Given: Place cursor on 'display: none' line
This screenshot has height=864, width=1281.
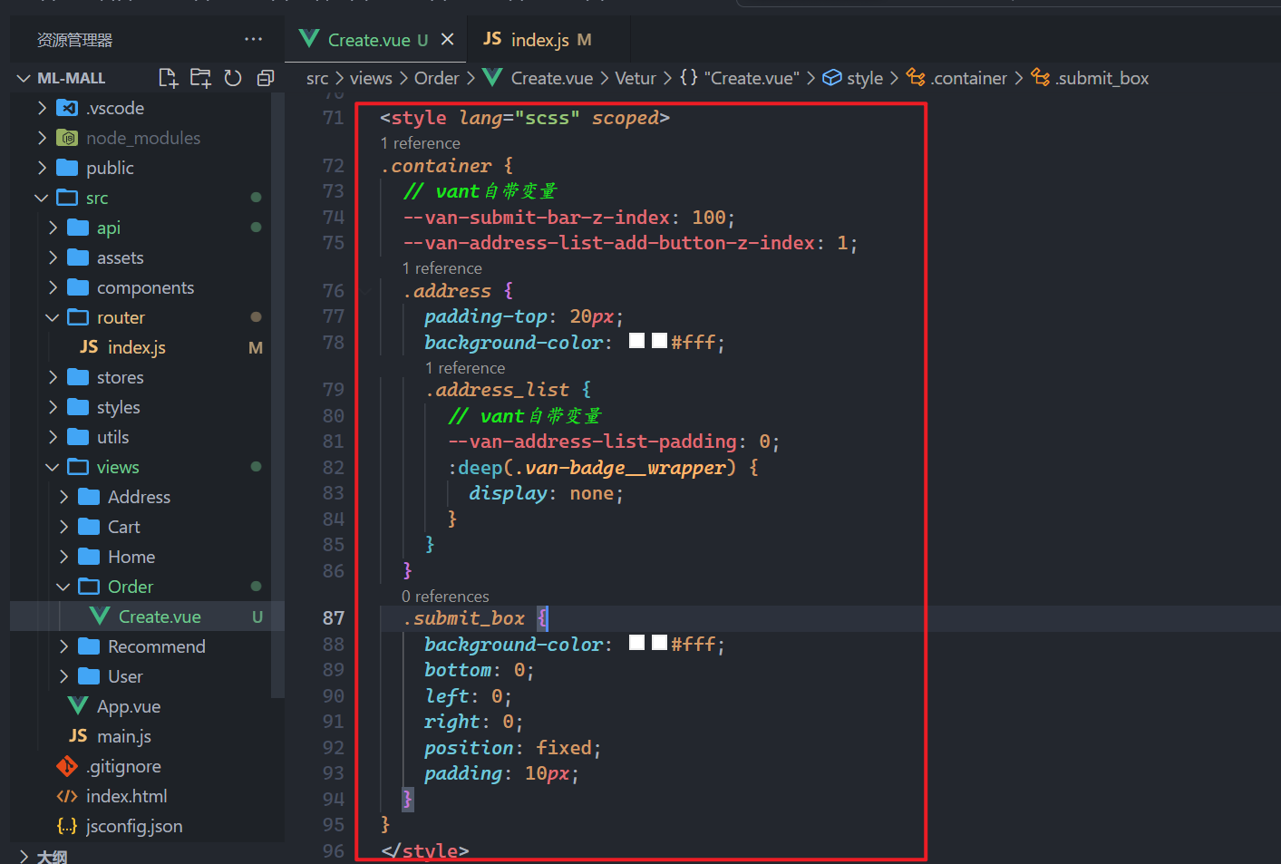Looking at the screenshot, I should click(547, 493).
